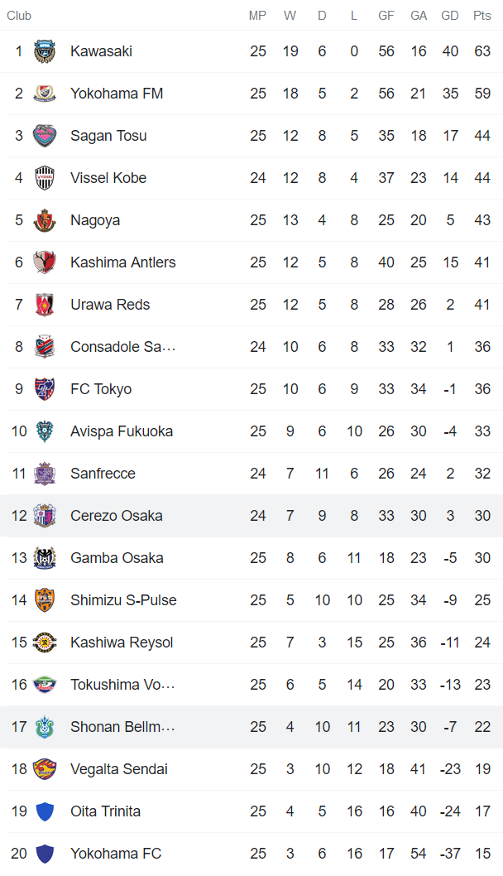Click the Club column header

point(19,15)
